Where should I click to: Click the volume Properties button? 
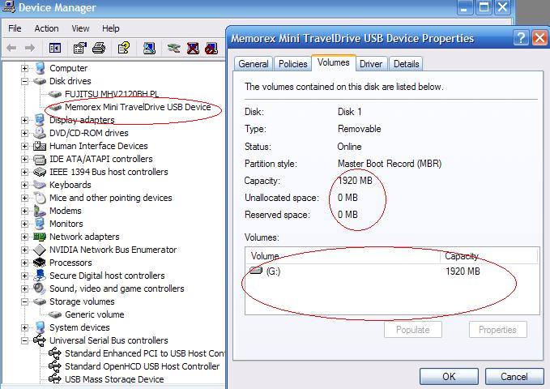click(x=497, y=330)
